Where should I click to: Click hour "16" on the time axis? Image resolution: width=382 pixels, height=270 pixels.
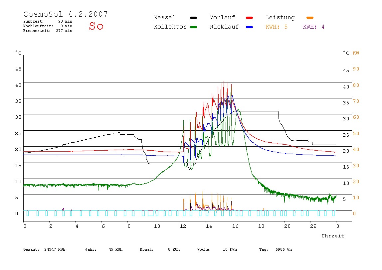(x=235, y=226)
